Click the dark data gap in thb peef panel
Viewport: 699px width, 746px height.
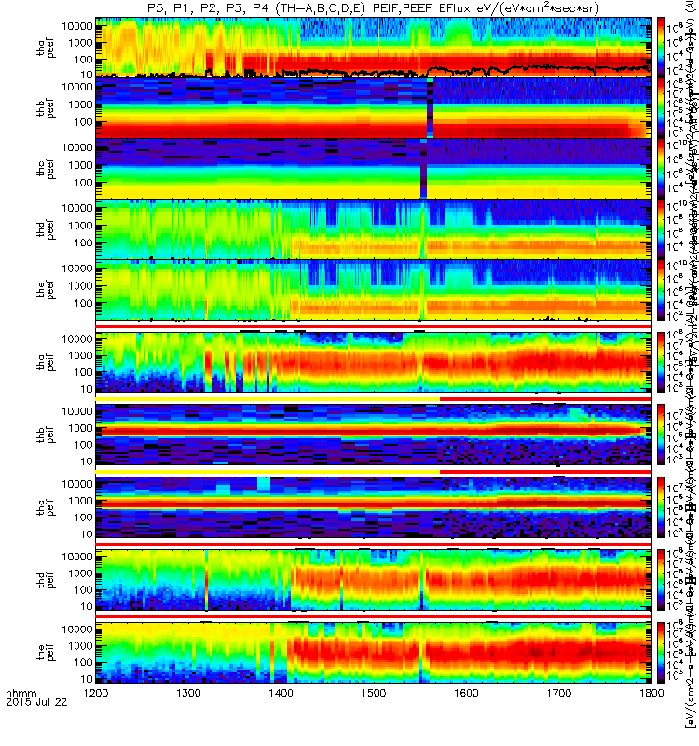430,108
